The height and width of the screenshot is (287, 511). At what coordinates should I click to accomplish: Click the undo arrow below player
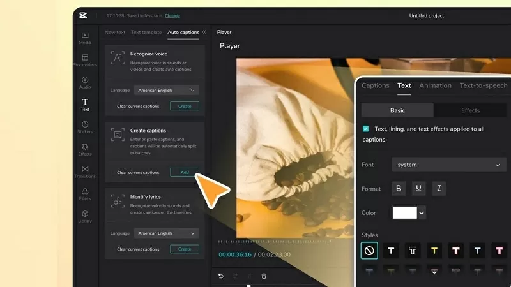click(221, 276)
